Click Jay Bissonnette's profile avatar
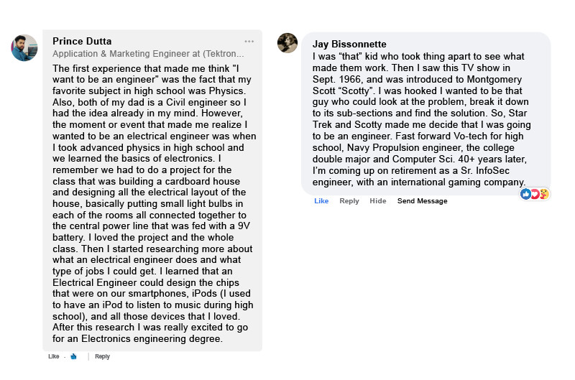 (287, 43)
